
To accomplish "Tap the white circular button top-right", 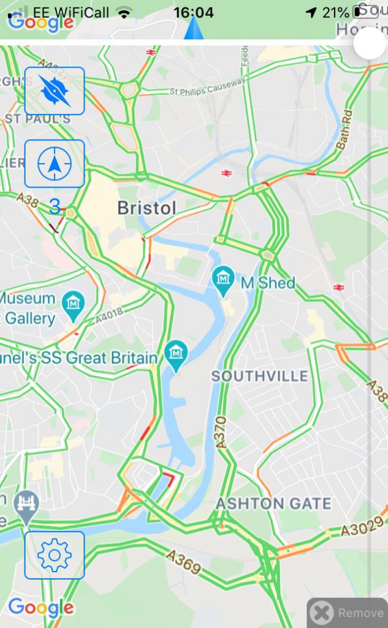I will coord(370,44).
